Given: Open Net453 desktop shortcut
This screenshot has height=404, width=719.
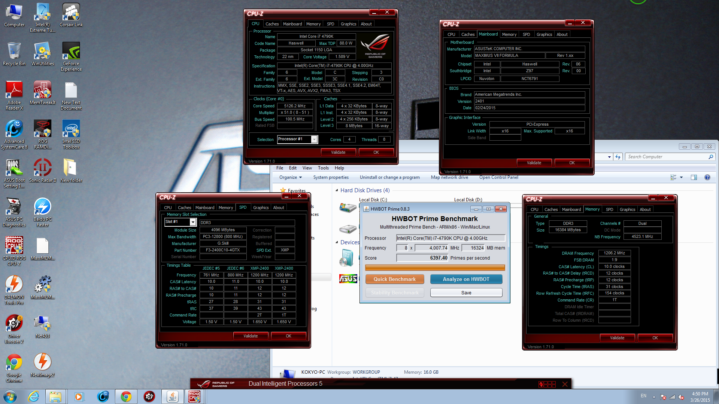Looking at the screenshot, I should click(43, 327).
